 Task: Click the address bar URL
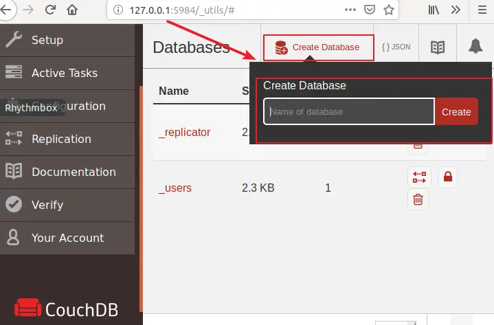click(182, 10)
